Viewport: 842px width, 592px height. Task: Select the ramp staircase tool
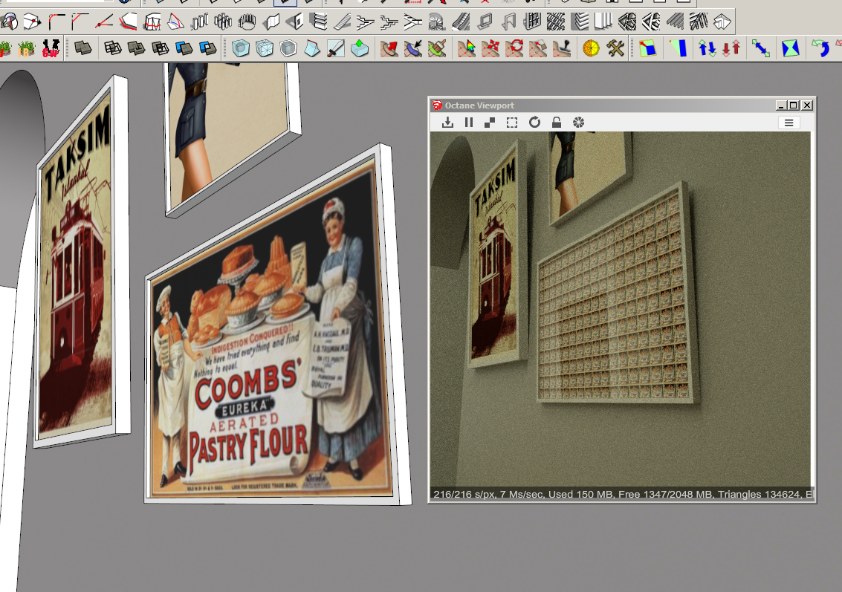(x=342, y=22)
